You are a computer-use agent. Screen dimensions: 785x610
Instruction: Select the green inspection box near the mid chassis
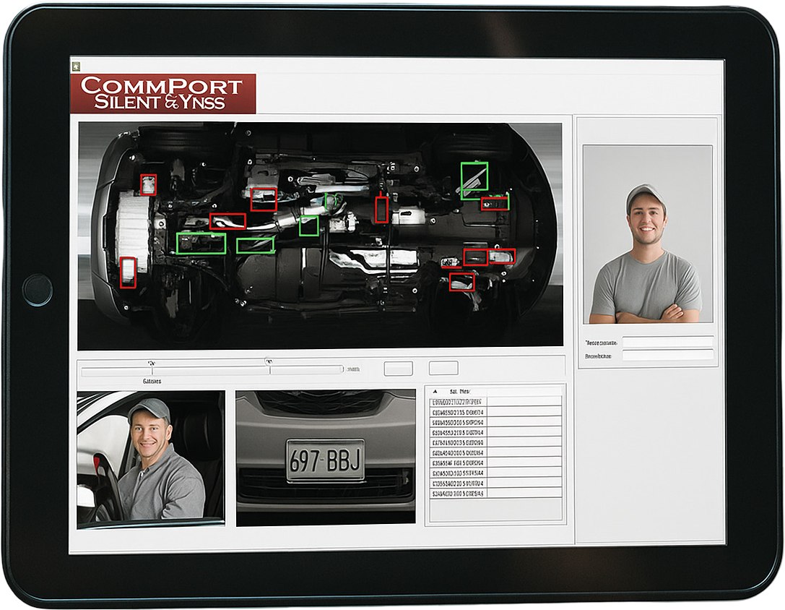point(201,242)
